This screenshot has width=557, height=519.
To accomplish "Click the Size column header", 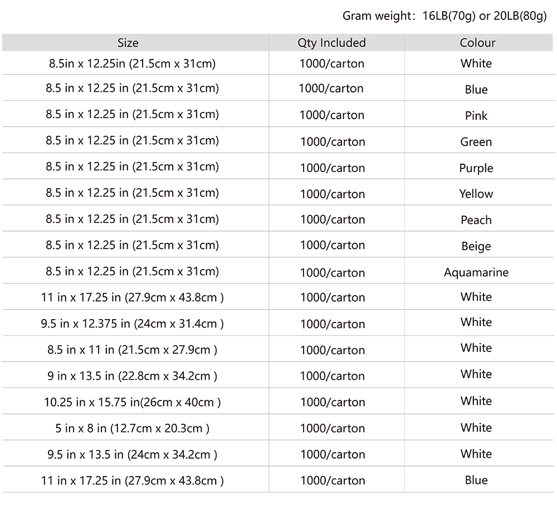I will [x=128, y=43].
